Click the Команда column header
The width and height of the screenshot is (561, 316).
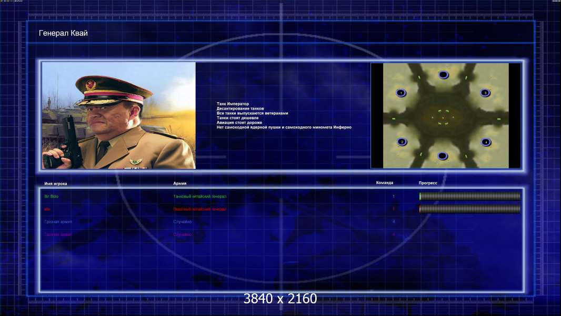385,183
